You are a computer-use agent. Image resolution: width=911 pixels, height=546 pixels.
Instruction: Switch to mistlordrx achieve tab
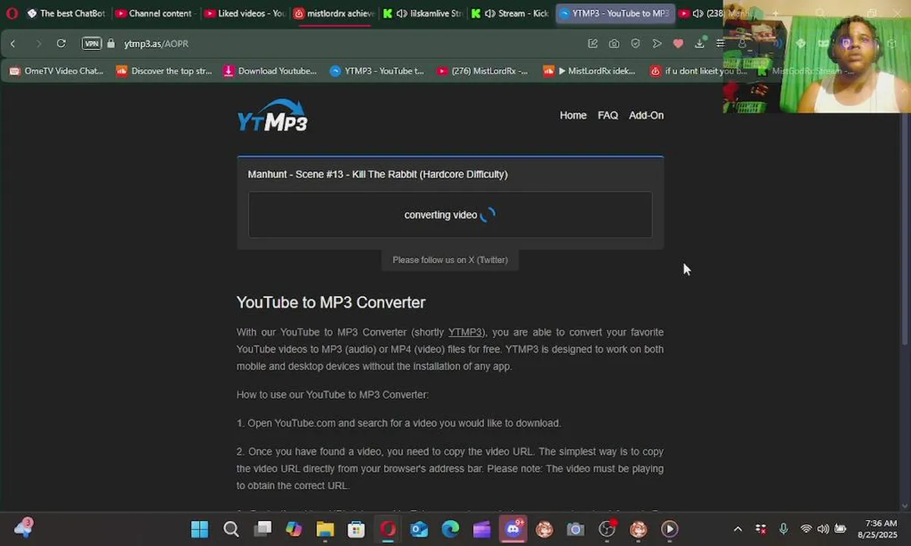[x=334, y=14]
